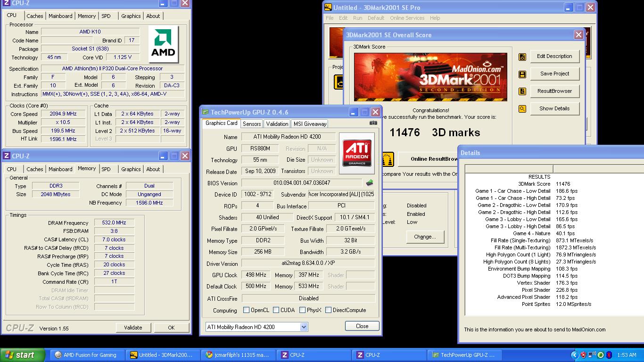Image resolution: width=644 pixels, height=362 pixels.
Task: Open Mainboard tab in top CPU-Z window
Action: tap(61, 16)
